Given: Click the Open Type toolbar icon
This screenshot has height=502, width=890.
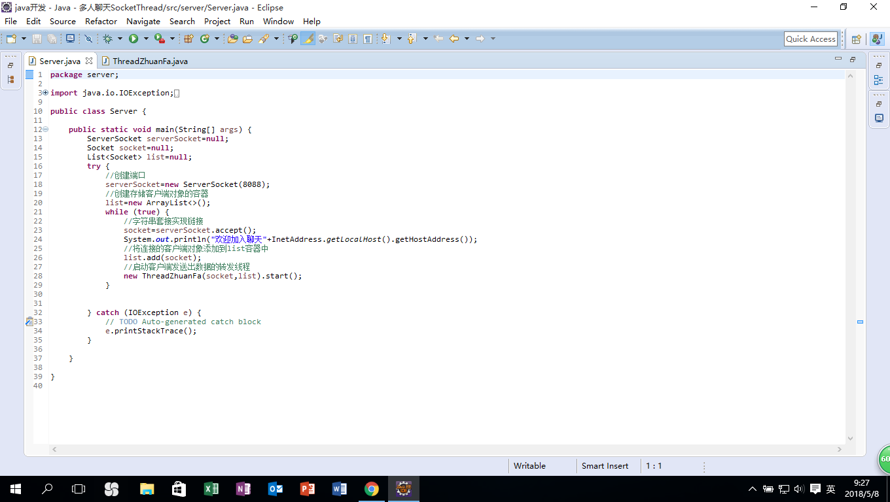Looking at the screenshot, I should [232, 39].
